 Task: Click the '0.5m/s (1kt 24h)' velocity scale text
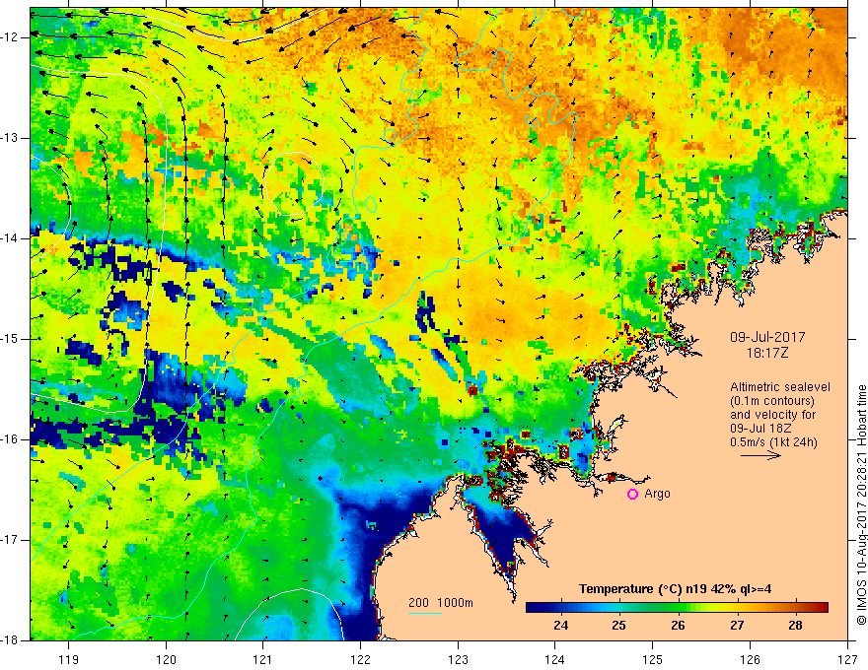pyautogui.click(x=773, y=442)
